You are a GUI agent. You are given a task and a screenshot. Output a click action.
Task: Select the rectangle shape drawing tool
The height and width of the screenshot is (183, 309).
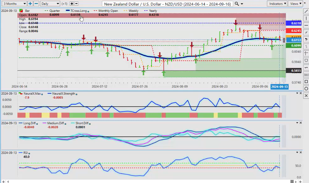click(x=306, y=82)
